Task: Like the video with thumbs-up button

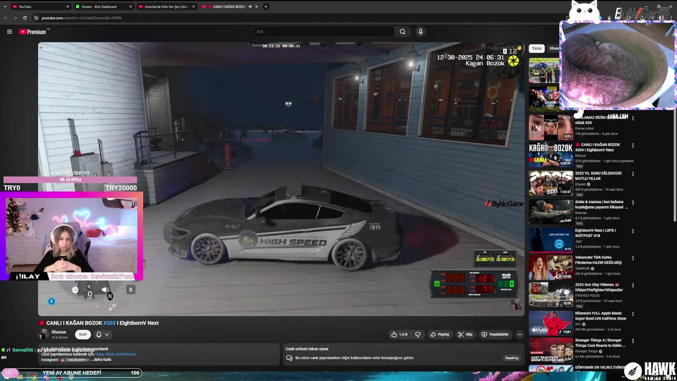Action: pos(399,334)
